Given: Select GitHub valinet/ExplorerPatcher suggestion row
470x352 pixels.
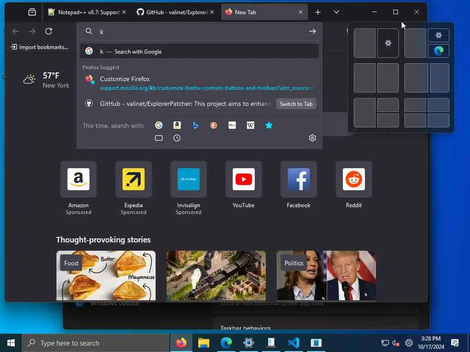Looking at the screenshot, I should tap(199, 104).
